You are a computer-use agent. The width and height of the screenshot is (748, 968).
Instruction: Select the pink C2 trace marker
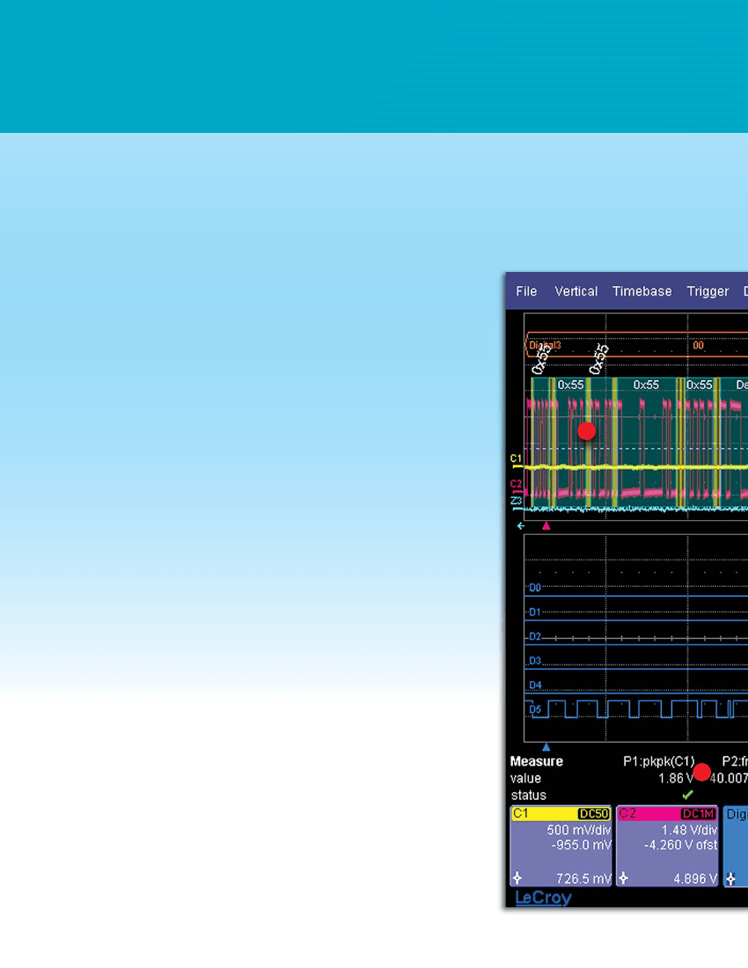pyautogui.click(x=516, y=484)
